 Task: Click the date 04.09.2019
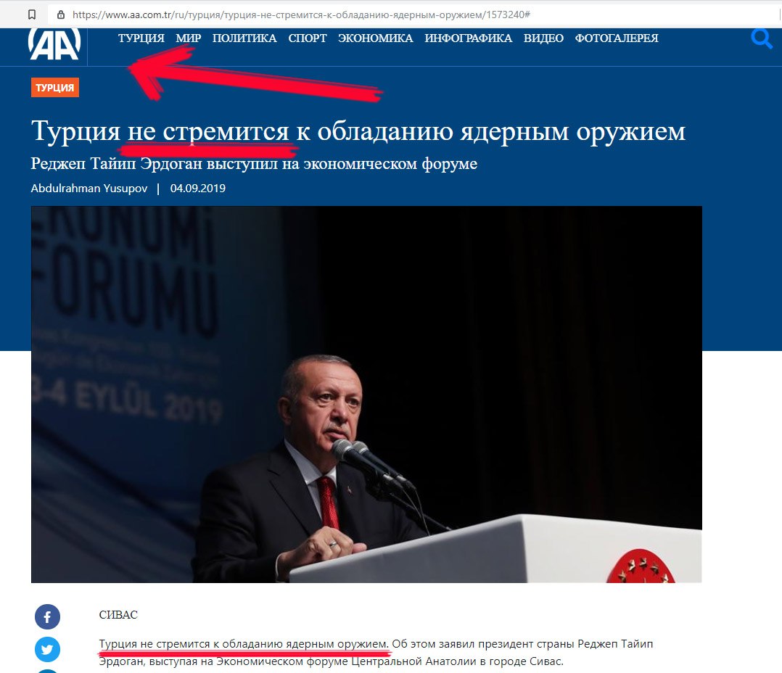[x=198, y=189]
